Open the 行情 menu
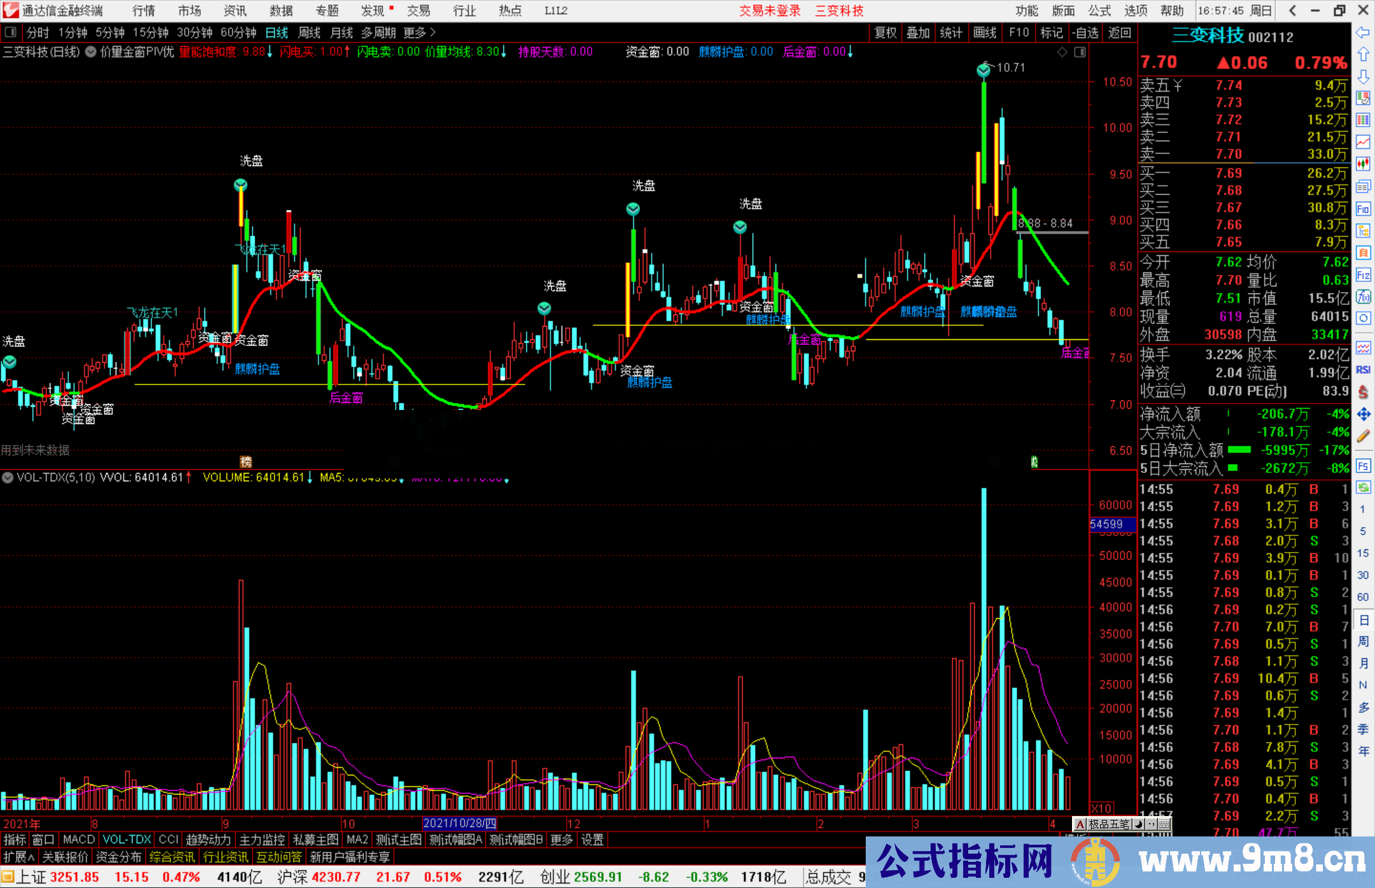The width and height of the screenshot is (1375, 888). point(144,10)
